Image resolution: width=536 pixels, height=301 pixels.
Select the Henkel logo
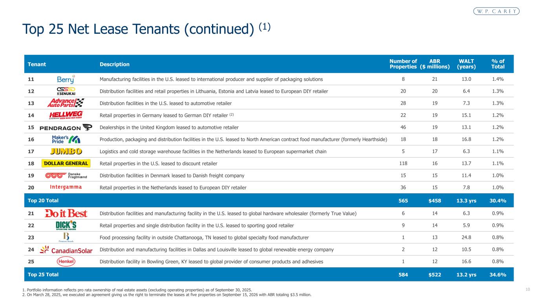pyautogui.click(x=66, y=261)
